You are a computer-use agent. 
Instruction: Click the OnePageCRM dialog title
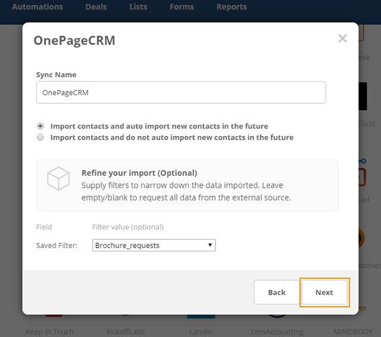coord(74,40)
